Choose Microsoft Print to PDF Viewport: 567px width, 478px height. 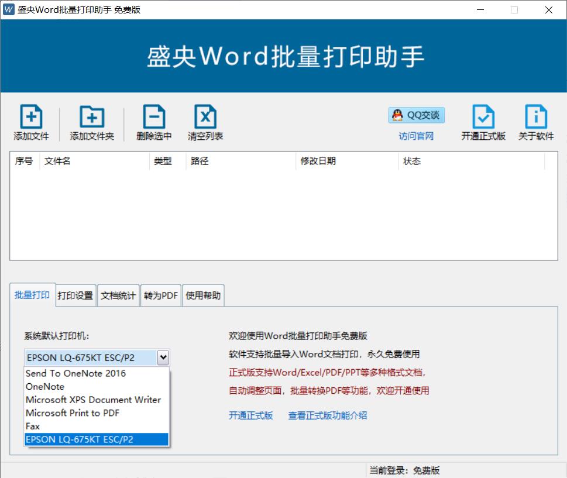[97, 413]
